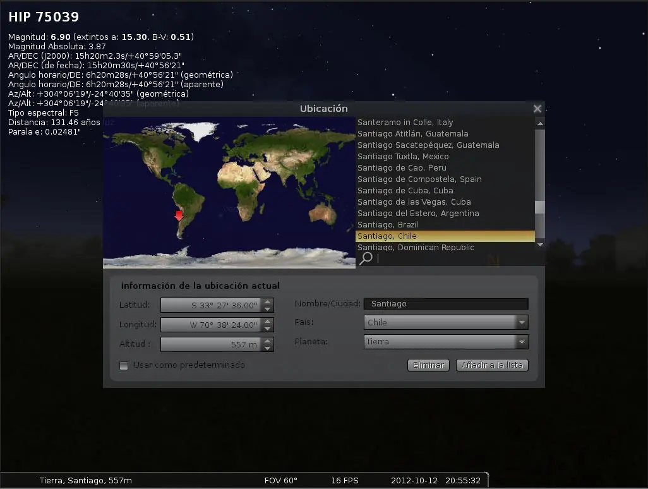Viewport: 648px width, 489px height.
Task: Select 'Santiago de Cao, Peru'
Action: pyautogui.click(x=445, y=168)
